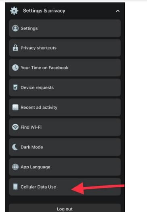Click the Wi-Fi signal icon
The height and width of the screenshot is (212, 147).
coord(15,127)
